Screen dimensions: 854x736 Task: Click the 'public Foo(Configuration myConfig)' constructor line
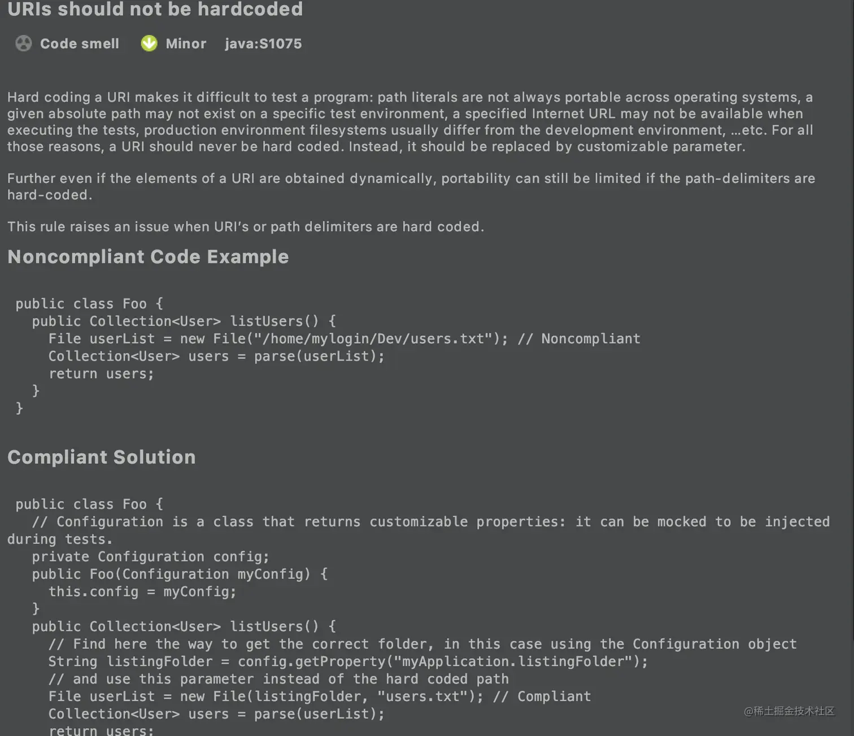pyautogui.click(x=180, y=574)
